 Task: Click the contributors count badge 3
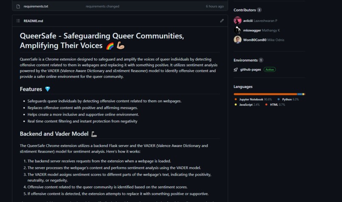(259, 10)
